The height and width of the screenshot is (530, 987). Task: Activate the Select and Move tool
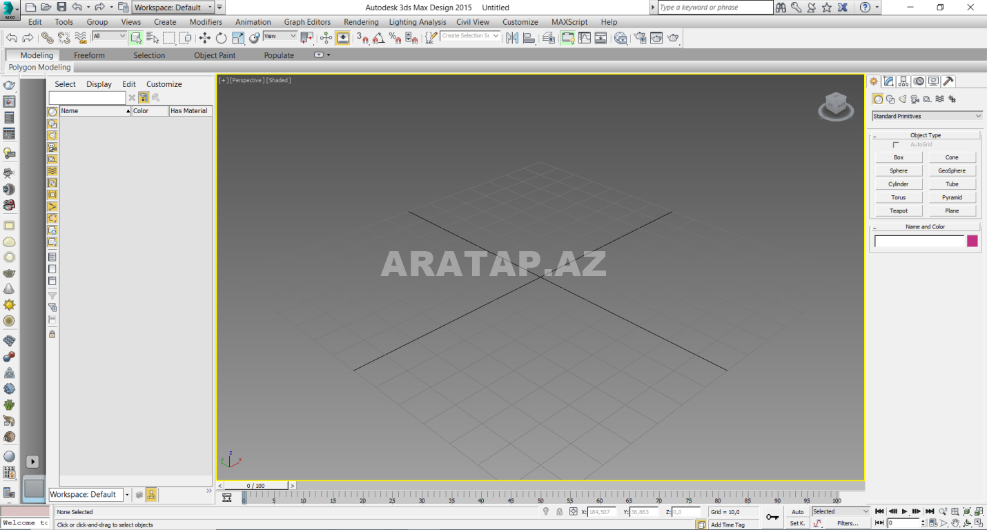[205, 38]
